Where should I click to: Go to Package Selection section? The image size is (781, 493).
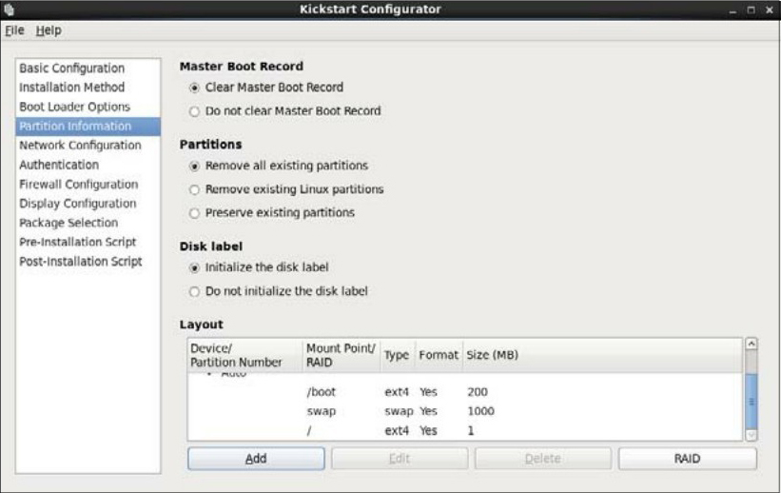pyautogui.click(x=68, y=223)
